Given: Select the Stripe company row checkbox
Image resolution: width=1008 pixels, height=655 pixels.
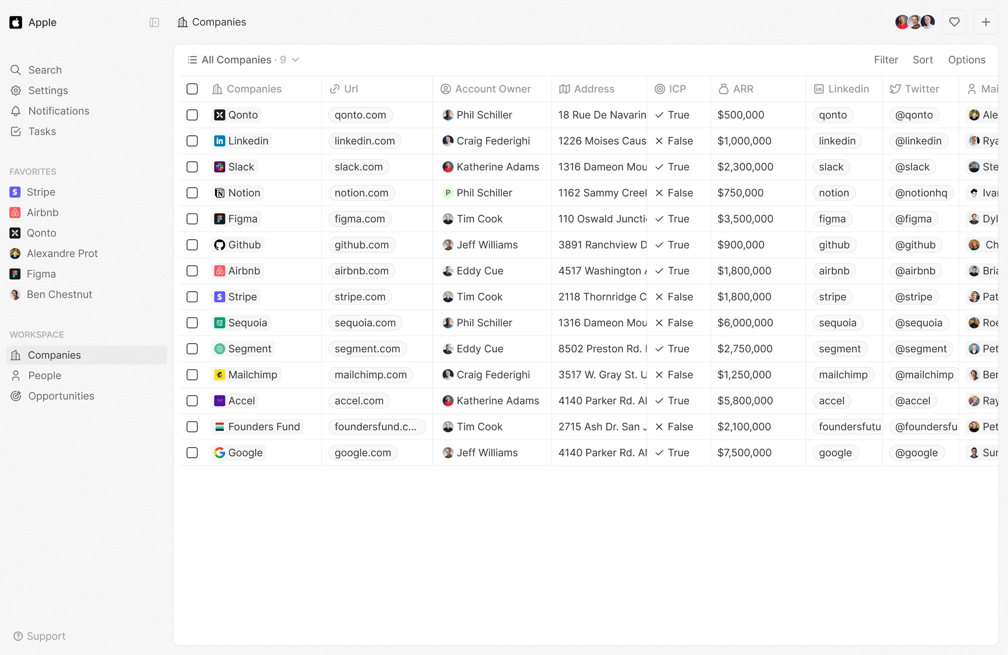Looking at the screenshot, I should coord(192,296).
